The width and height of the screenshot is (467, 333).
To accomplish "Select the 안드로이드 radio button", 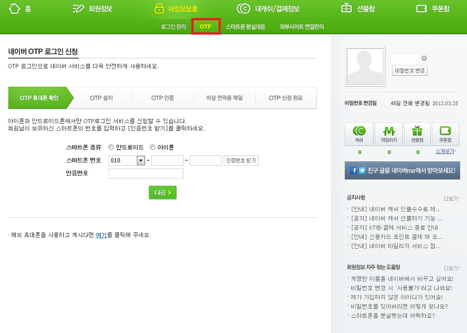I will (x=111, y=147).
